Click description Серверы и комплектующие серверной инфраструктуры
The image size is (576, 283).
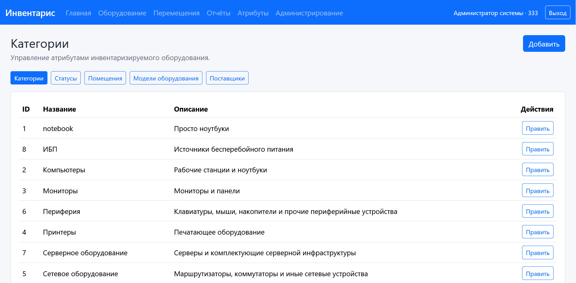pos(265,253)
